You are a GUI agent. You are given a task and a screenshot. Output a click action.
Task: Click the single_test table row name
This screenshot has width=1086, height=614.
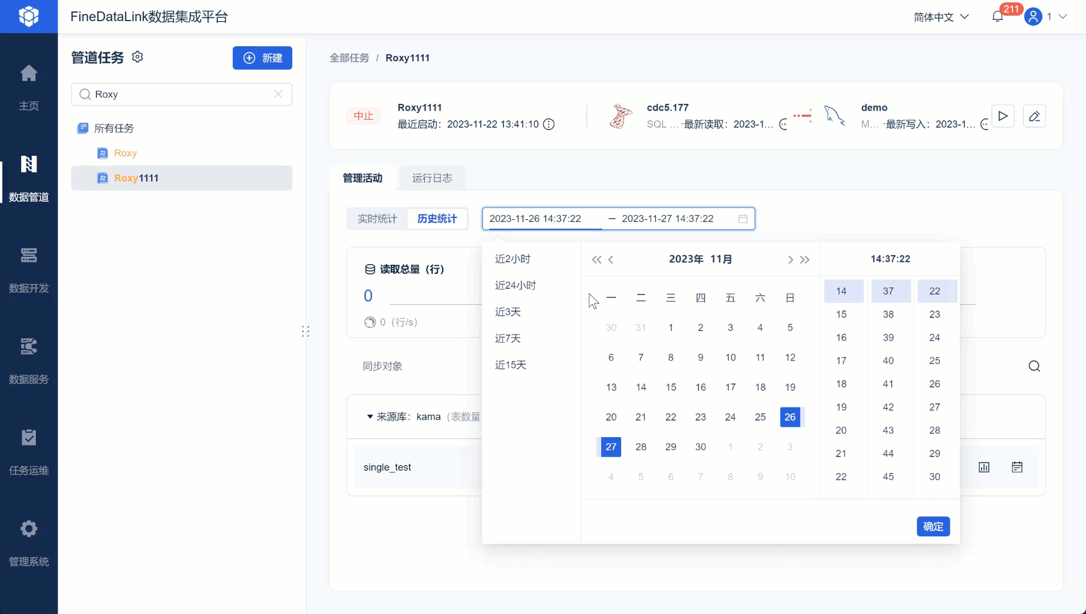click(387, 467)
